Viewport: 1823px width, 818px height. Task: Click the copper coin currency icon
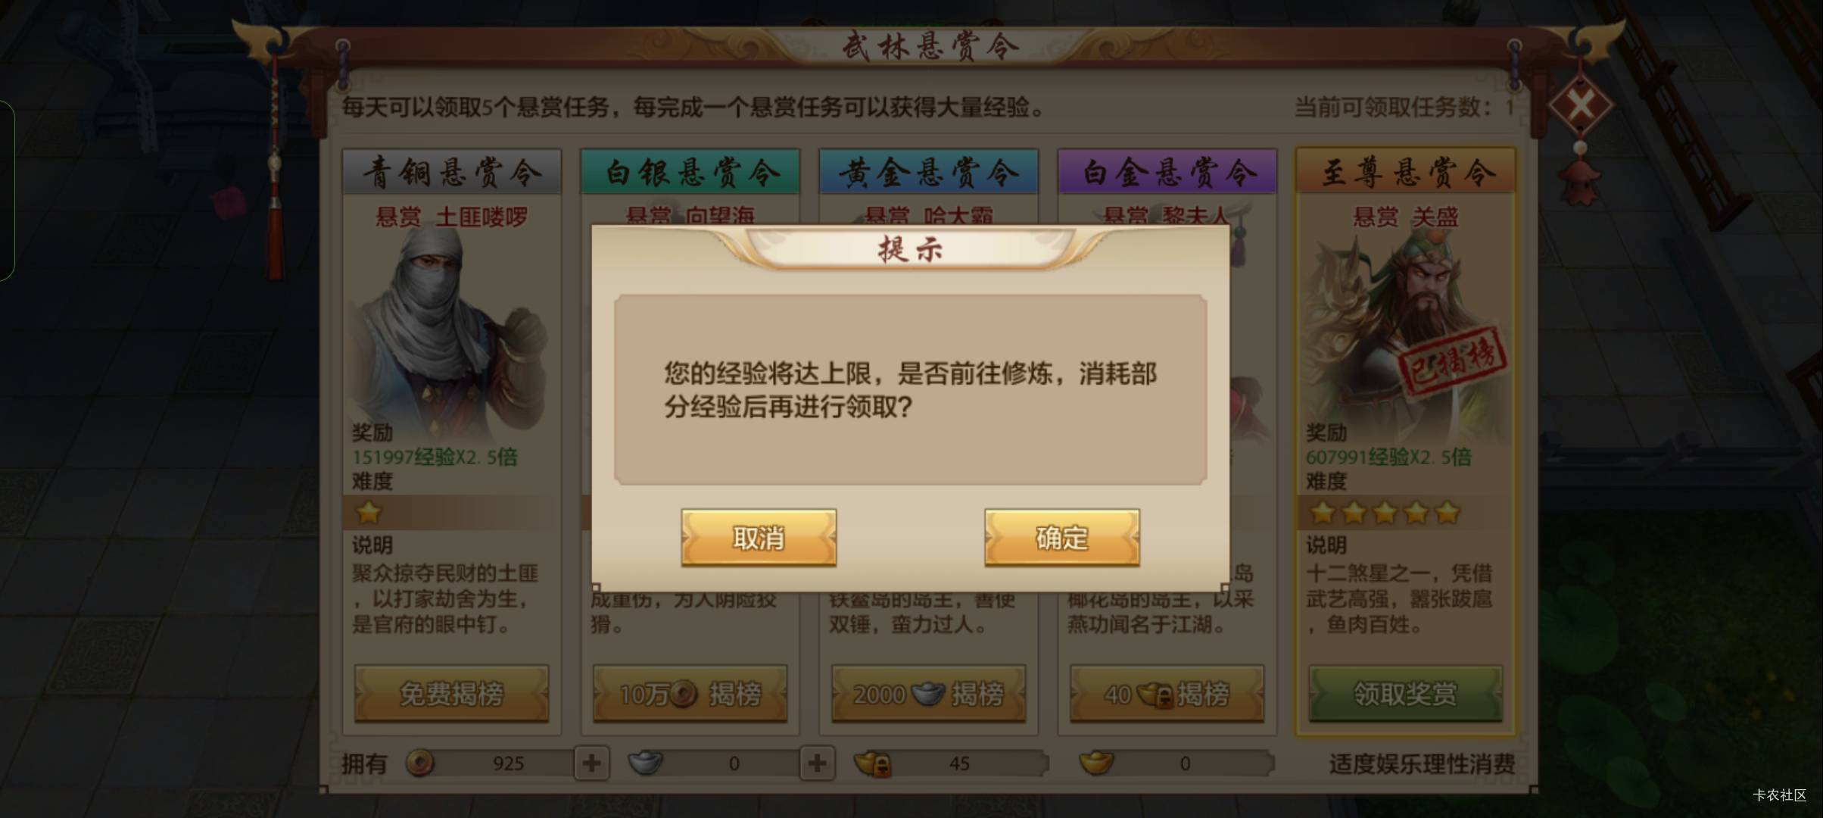[420, 763]
